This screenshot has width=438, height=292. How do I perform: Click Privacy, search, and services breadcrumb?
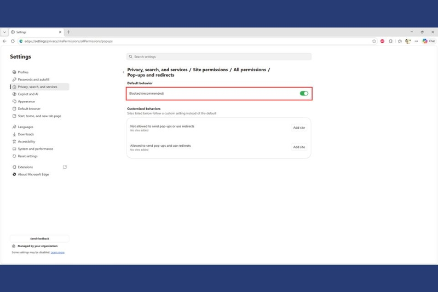(157, 70)
